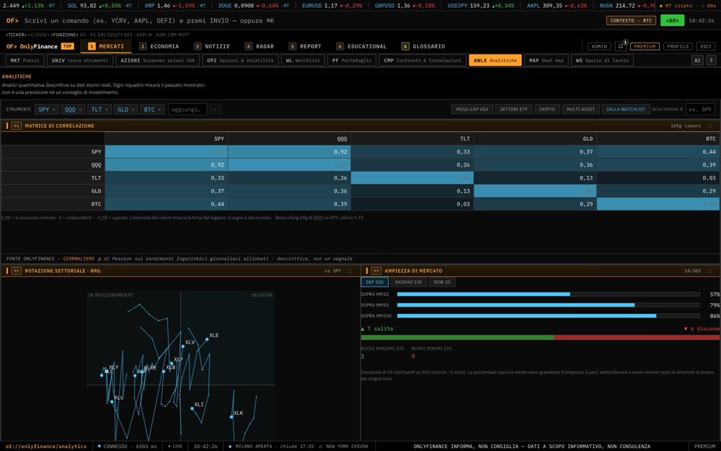Expand the Rotazione Settoriale panel fullscreen
Viewport: 721px width, 451px height.
pyautogui.click(x=350, y=271)
